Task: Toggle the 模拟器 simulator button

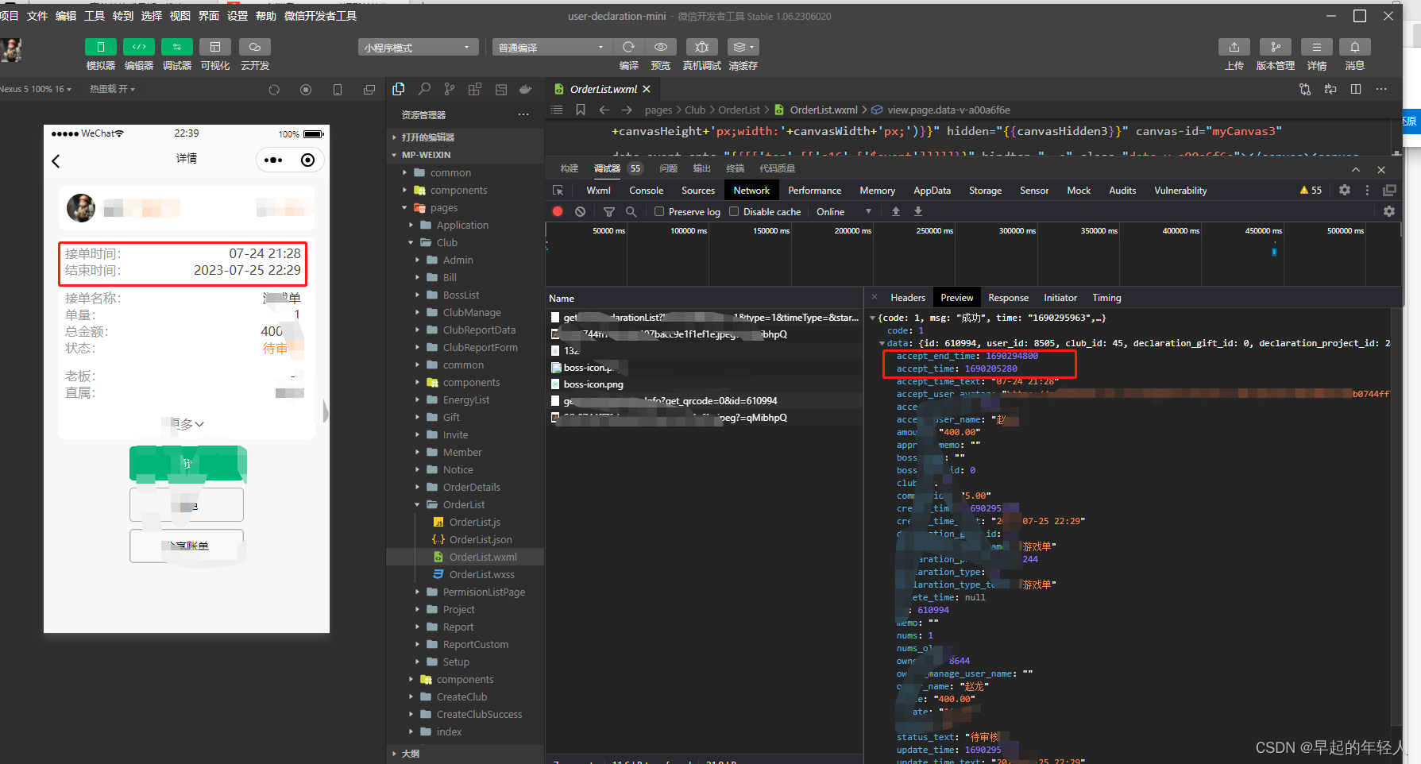Action: click(x=101, y=47)
